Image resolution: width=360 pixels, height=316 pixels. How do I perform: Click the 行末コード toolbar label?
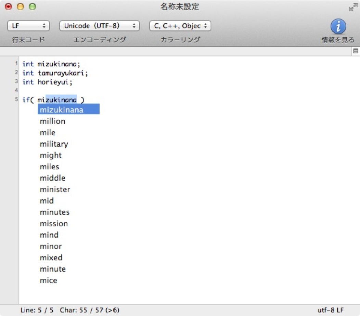[28, 40]
